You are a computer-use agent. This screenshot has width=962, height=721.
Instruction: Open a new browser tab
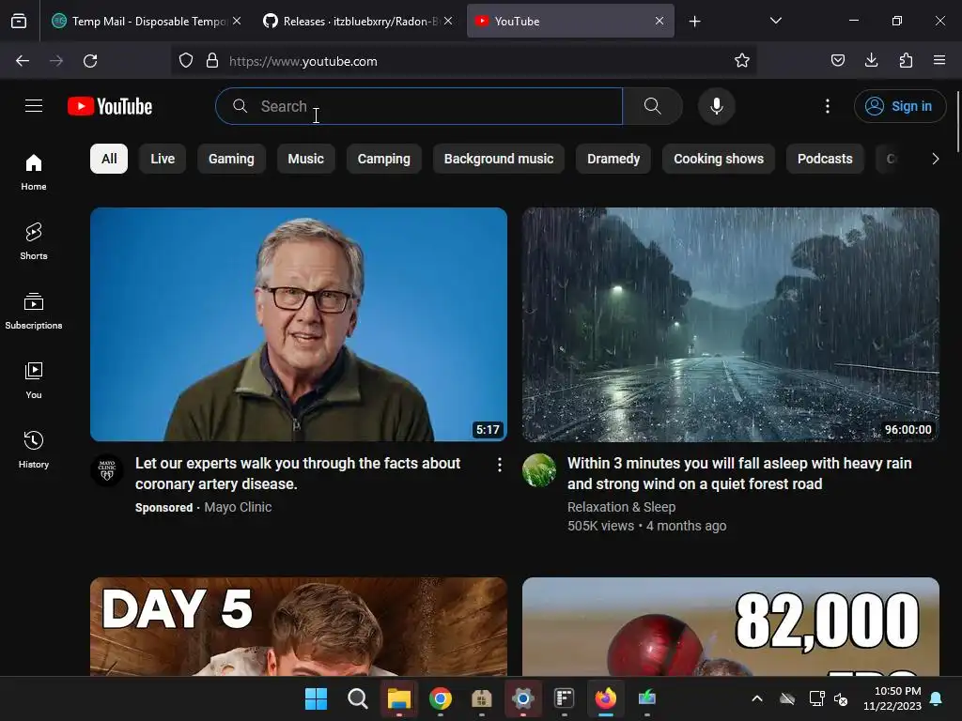pos(694,22)
